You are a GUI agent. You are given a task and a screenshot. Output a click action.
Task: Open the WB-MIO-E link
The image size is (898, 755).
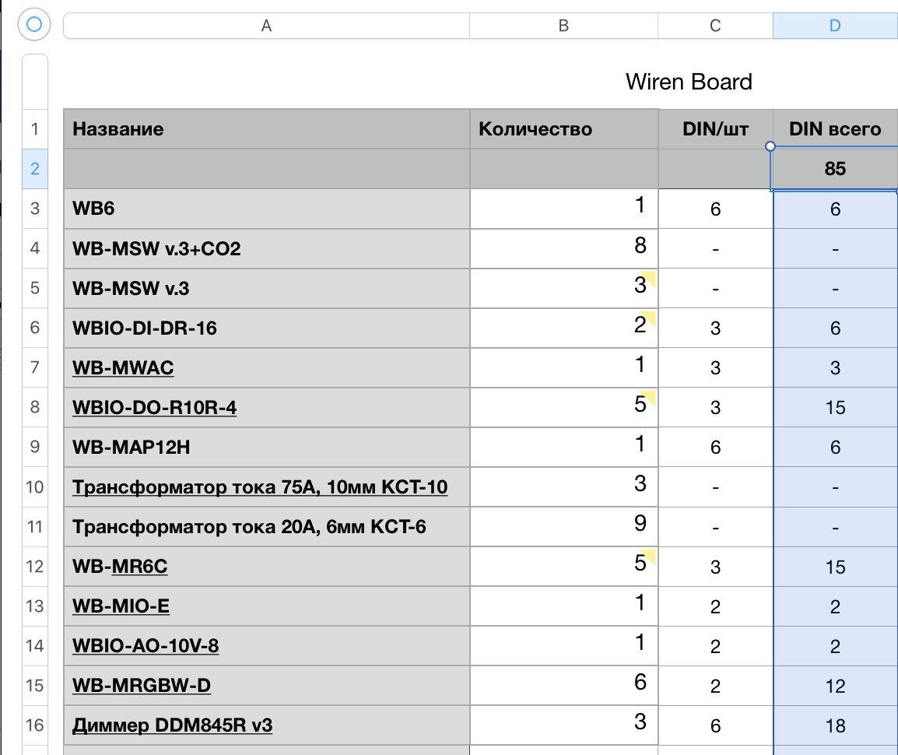coord(121,606)
